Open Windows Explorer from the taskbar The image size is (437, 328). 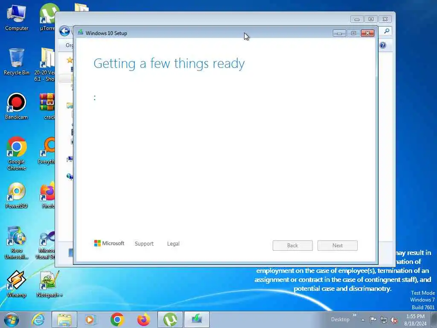64,319
